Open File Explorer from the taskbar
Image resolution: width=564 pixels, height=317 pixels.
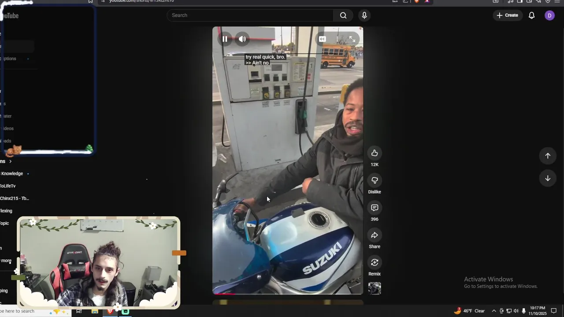point(95,311)
